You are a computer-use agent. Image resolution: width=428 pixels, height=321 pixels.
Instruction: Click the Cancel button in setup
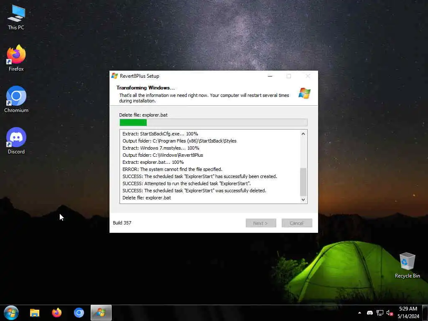click(x=297, y=223)
